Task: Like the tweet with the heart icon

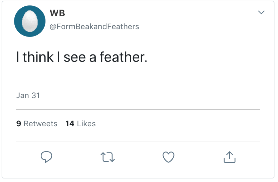Action: coord(168,157)
